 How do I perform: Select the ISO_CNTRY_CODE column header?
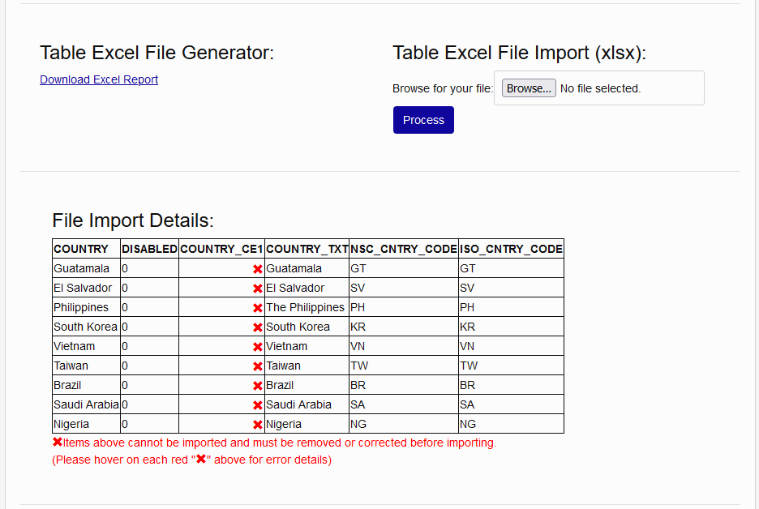[x=510, y=249]
